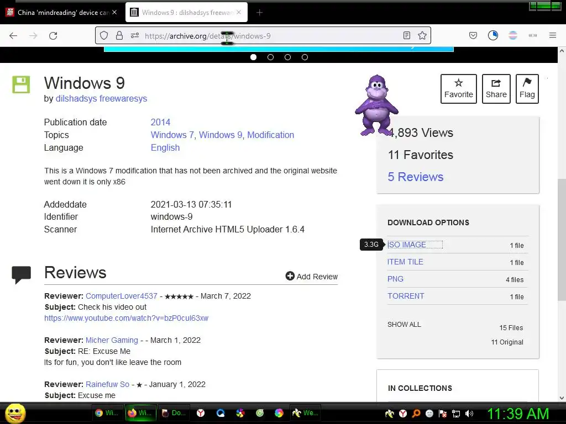Select the first carousel dot

pyautogui.click(x=253, y=57)
